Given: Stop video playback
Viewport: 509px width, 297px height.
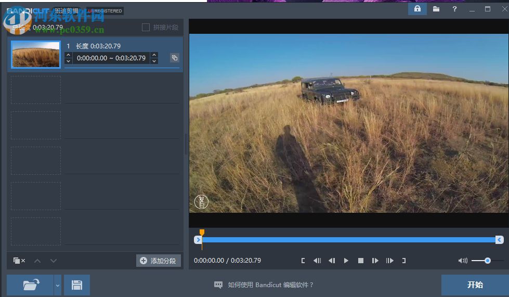Looking at the screenshot, I should pos(361,261).
